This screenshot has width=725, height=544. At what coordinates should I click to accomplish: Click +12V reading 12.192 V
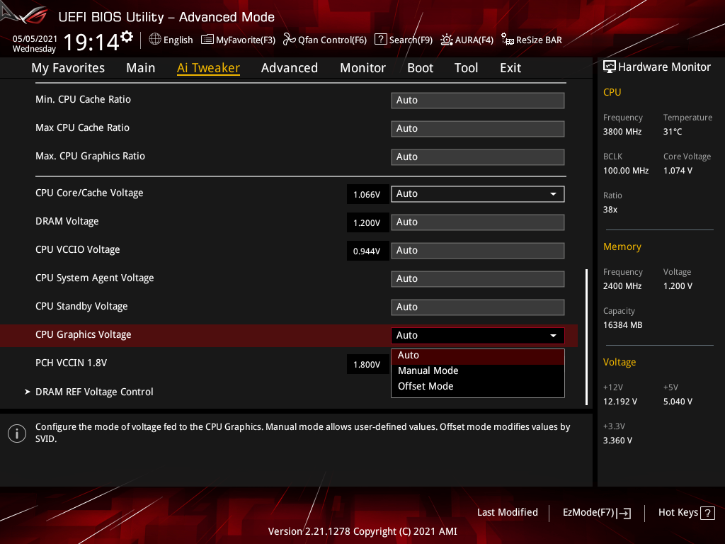click(x=620, y=402)
